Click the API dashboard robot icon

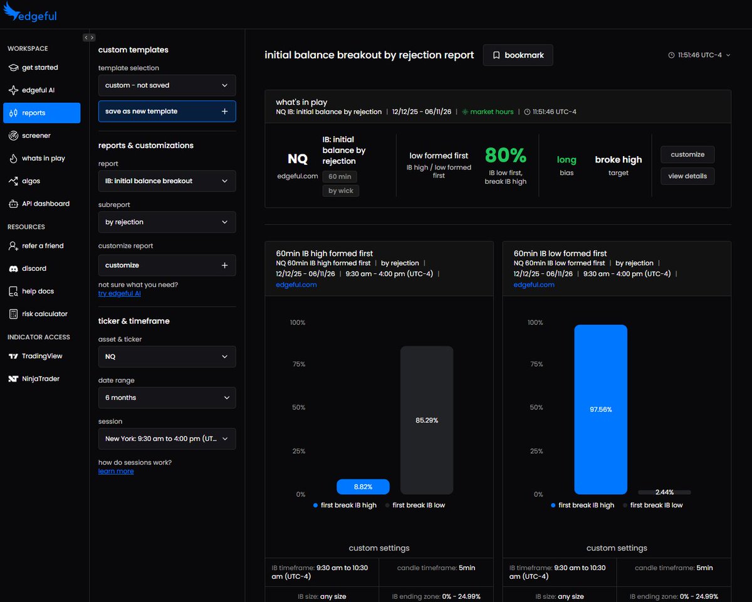(x=14, y=204)
